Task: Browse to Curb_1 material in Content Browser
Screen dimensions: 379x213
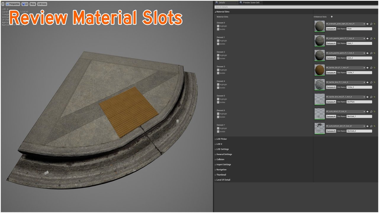Action: [371, 38]
